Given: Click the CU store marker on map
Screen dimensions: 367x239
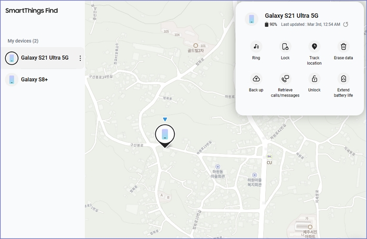Looking at the screenshot, I should pos(269,156).
